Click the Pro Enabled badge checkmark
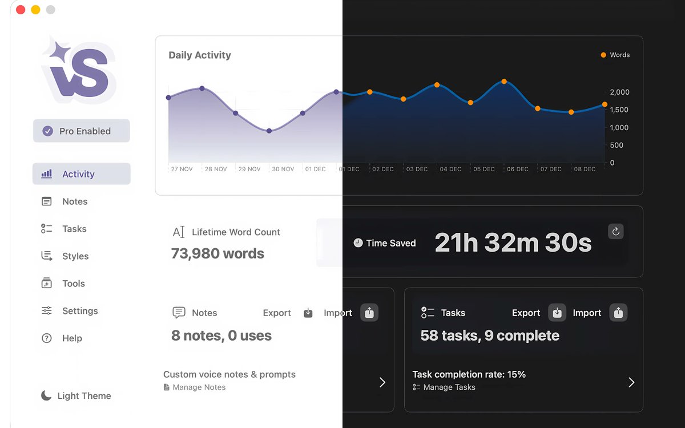This screenshot has width=685, height=428. pos(48,131)
